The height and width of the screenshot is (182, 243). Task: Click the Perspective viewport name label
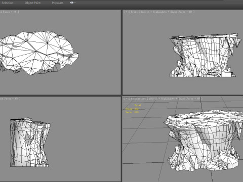pos(138,99)
